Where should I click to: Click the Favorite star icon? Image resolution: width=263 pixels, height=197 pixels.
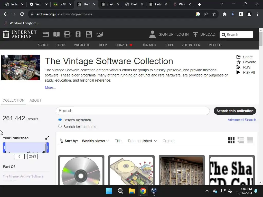[x=239, y=62]
